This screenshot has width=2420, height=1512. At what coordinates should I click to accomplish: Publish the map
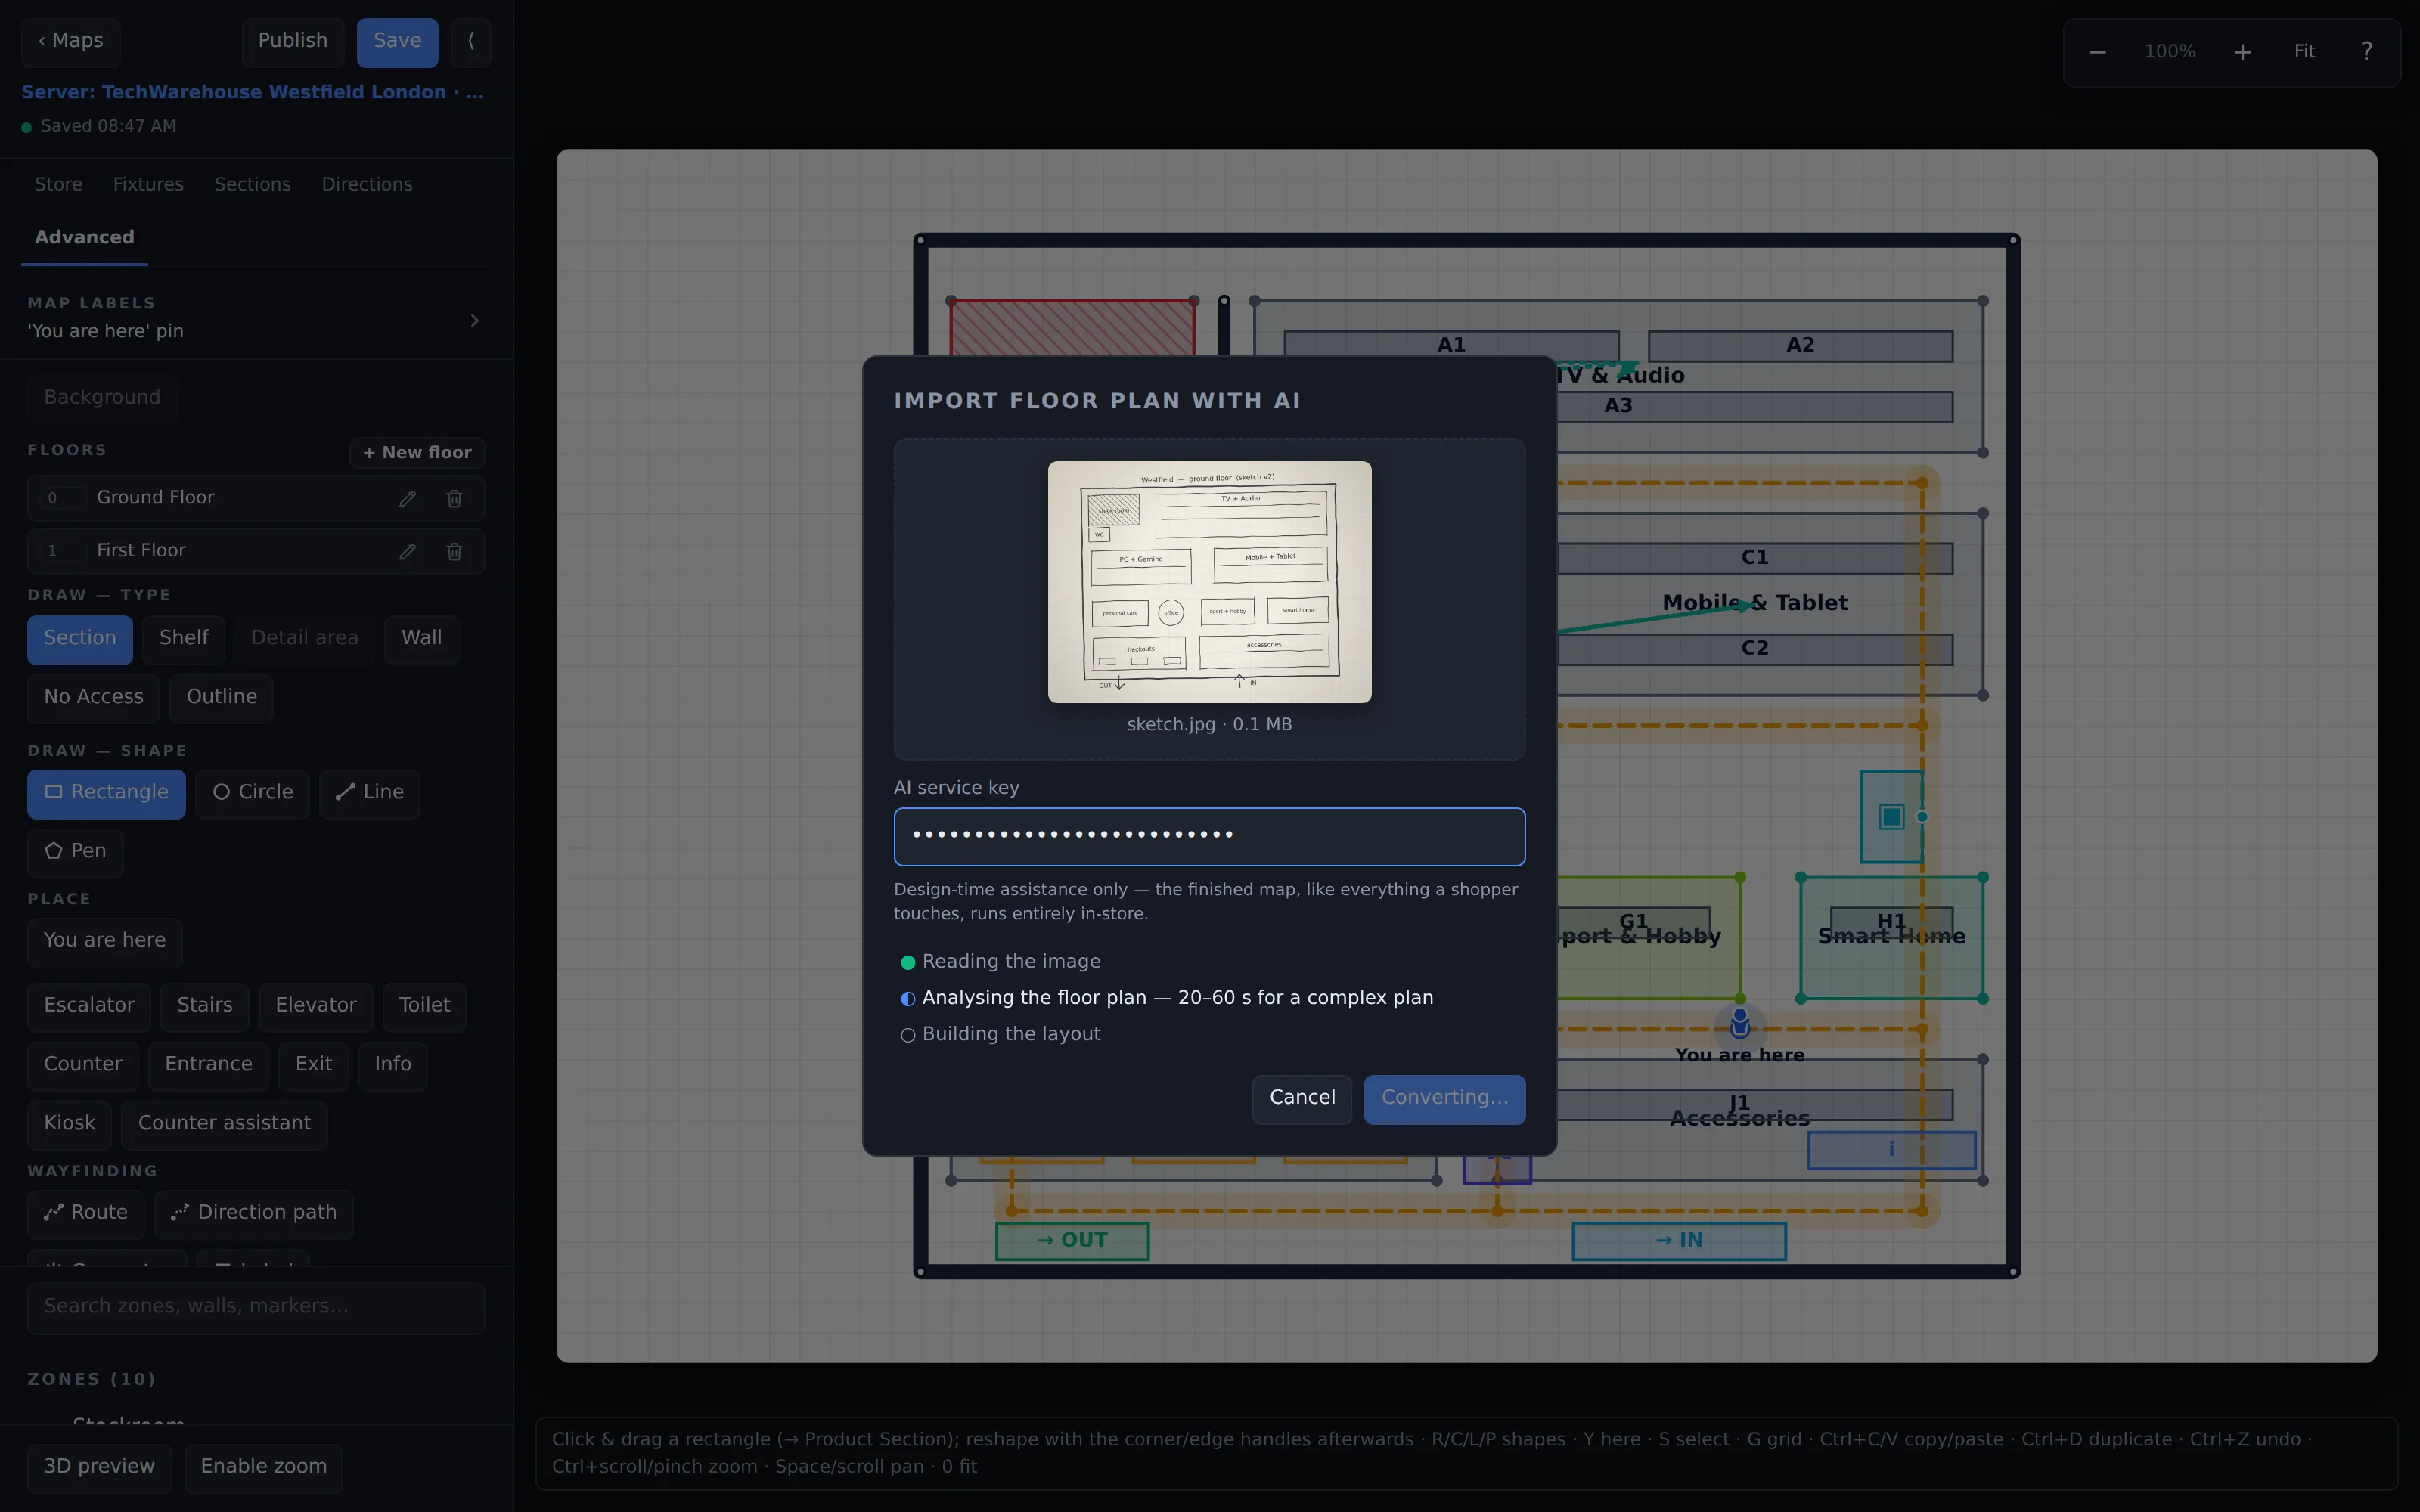[293, 42]
